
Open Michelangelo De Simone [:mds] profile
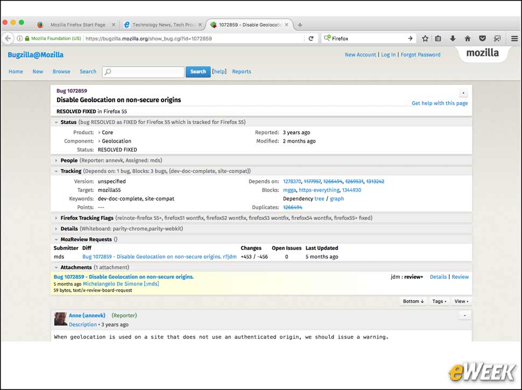(121, 284)
